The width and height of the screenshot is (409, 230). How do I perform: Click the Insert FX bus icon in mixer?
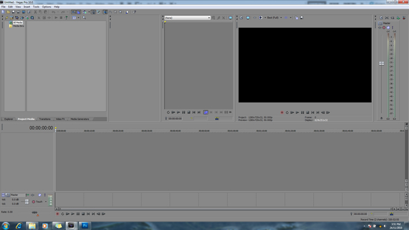tap(398, 18)
